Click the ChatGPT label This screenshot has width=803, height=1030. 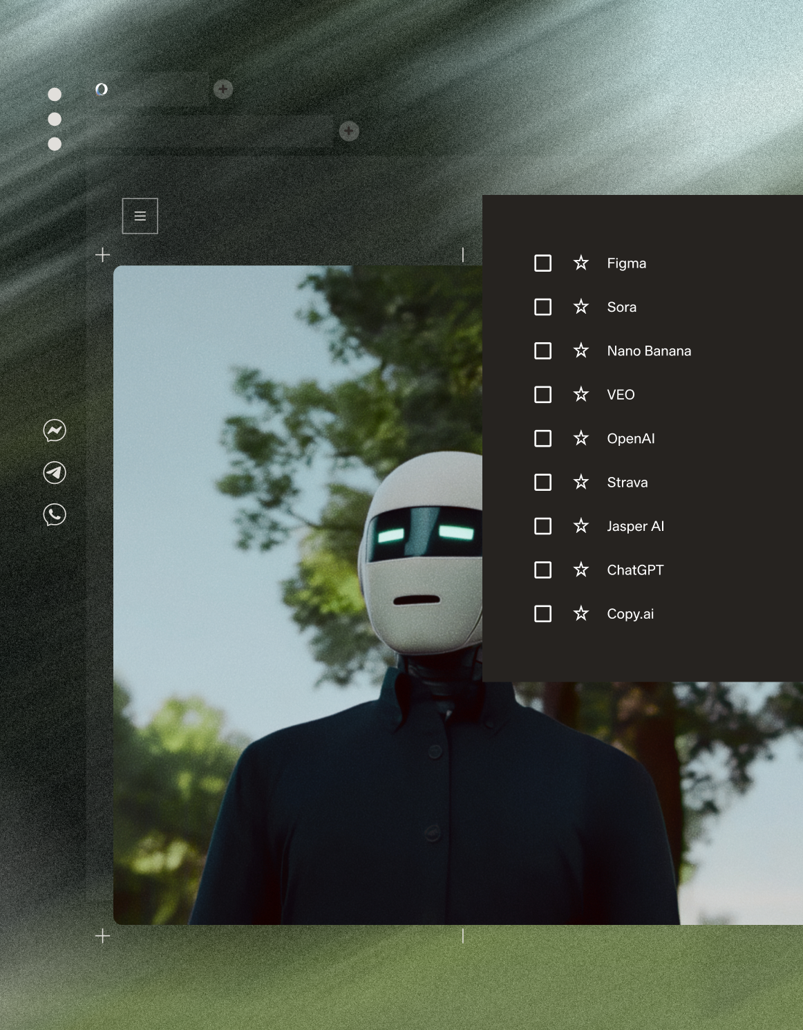coord(635,570)
